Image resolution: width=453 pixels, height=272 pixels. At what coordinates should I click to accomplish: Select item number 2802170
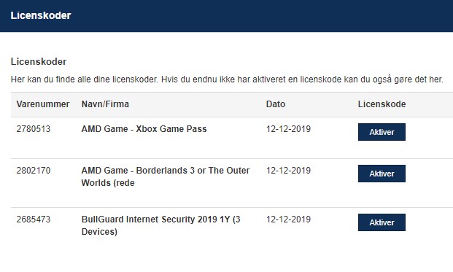[x=34, y=171]
